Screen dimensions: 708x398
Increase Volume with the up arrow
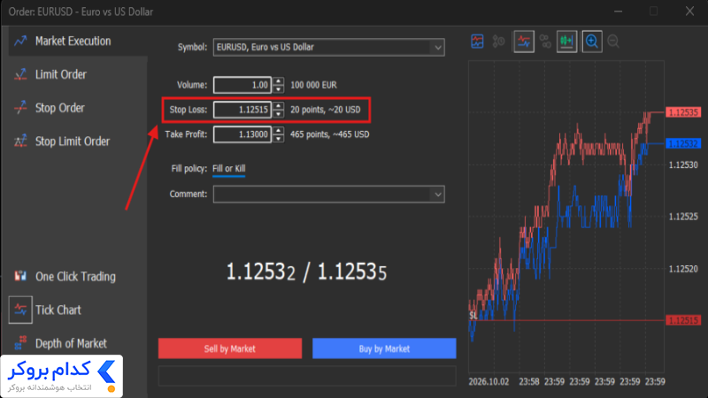279,81
